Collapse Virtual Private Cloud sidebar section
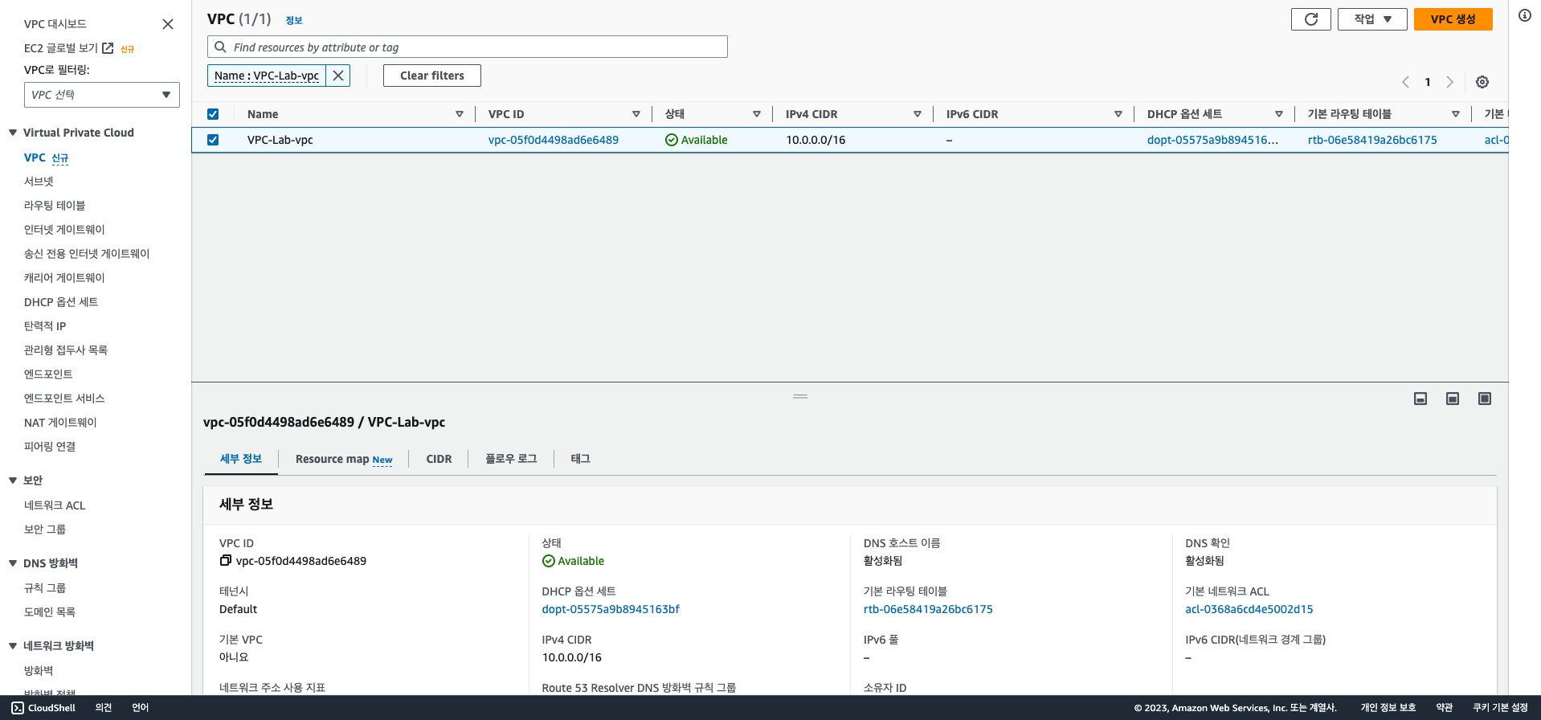 (x=13, y=133)
